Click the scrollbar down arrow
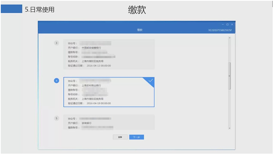The width and height of the screenshot is (273, 154). tap(229, 128)
